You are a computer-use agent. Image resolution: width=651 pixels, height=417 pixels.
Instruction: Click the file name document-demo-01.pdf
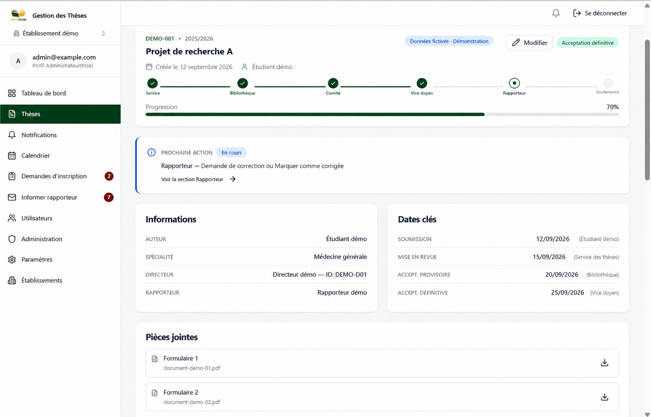click(192, 368)
